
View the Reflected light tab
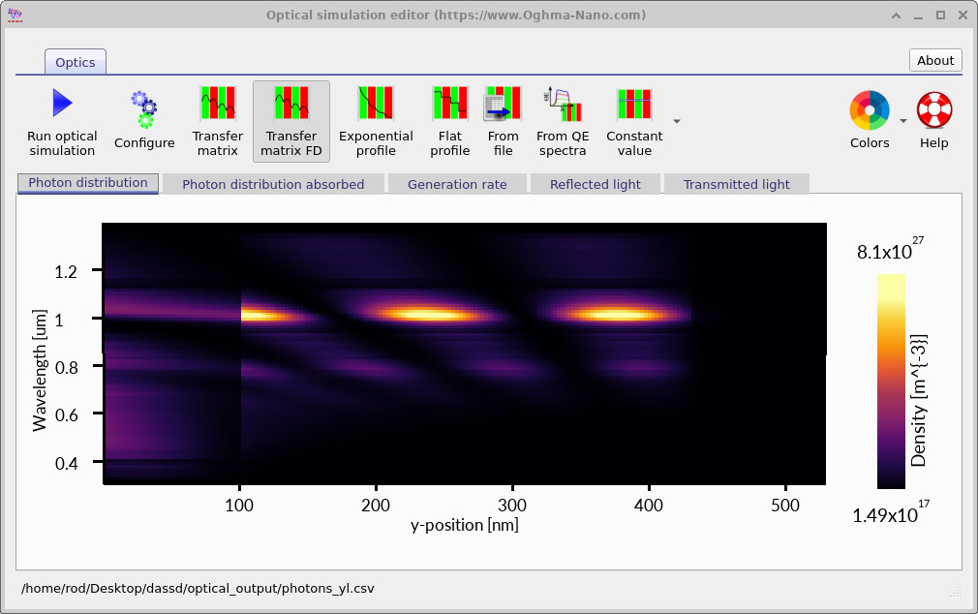[x=595, y=183]
